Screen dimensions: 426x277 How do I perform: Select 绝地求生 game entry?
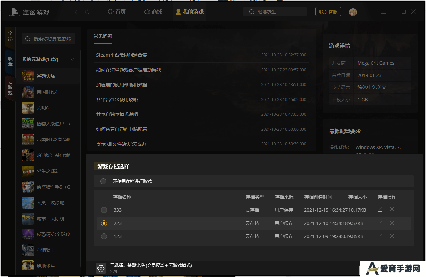point(48,266)
